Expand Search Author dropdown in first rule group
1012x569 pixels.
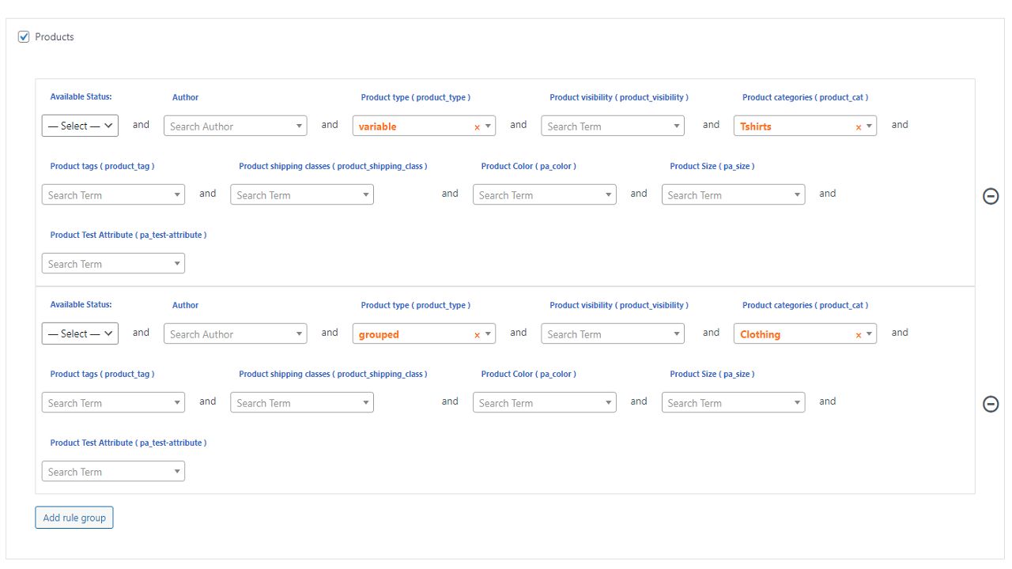tap(300, 126)
